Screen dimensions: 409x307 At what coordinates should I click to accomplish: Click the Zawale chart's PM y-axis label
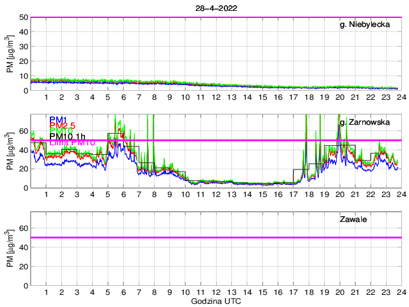pyautogui.click(x=11, y=248)
